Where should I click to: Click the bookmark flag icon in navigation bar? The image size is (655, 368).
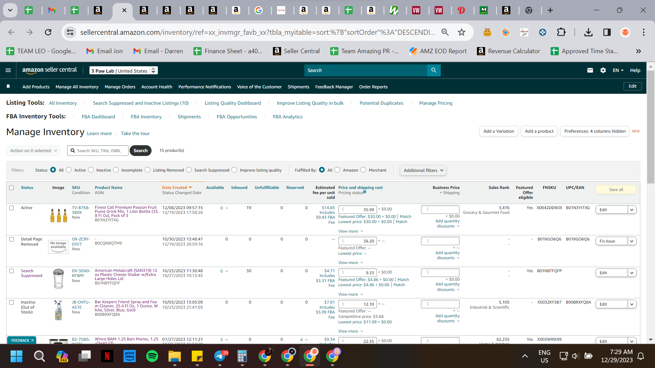coord(8,87)
